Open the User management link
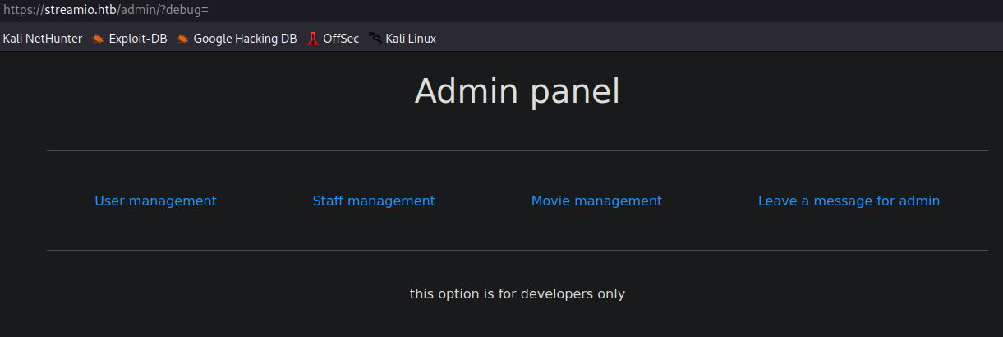Image resolution: width=1003 pixels, height=337 pixels. coord(155,201)
